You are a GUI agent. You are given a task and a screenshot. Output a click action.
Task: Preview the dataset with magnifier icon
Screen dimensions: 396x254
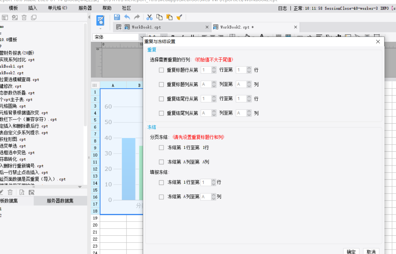tap(22, 192)
